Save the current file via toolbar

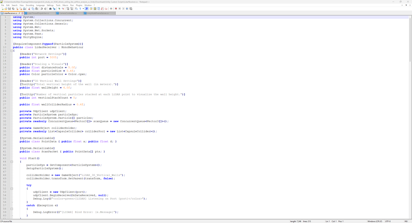tap(10, 9)
